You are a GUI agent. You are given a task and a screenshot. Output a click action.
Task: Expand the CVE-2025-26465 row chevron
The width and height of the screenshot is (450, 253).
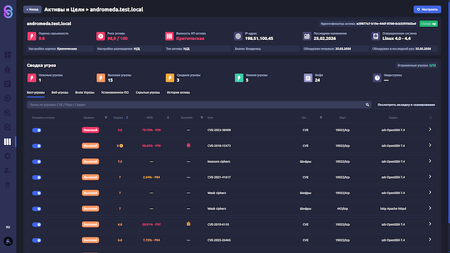pos(430,240)
